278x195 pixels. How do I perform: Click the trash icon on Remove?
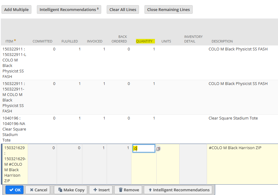pos(121,190)
